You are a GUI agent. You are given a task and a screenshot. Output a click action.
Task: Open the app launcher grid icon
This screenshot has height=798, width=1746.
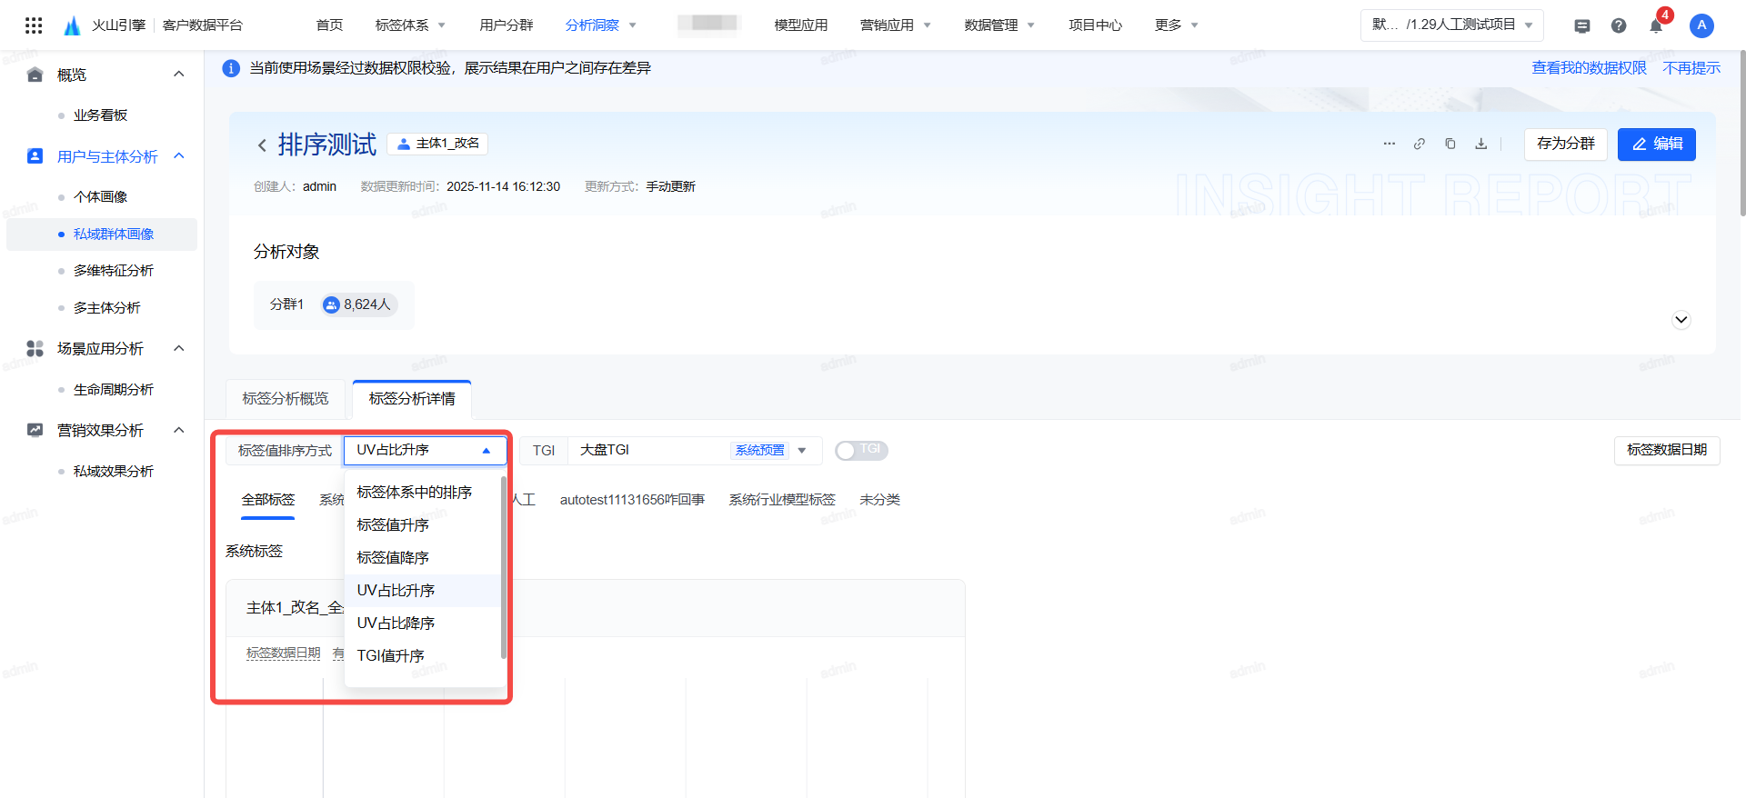(x=34, y=25)
